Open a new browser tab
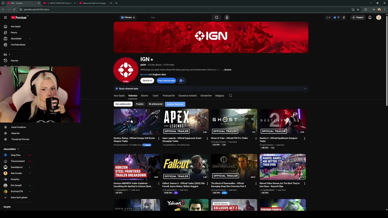388x218 pixels. [116, 3]
